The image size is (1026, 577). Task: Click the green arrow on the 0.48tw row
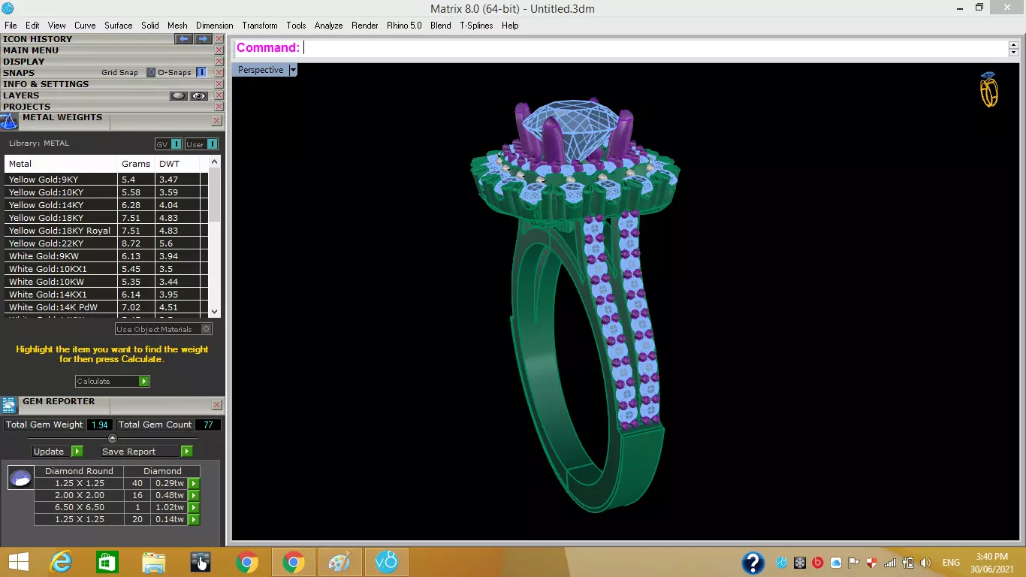194,496
